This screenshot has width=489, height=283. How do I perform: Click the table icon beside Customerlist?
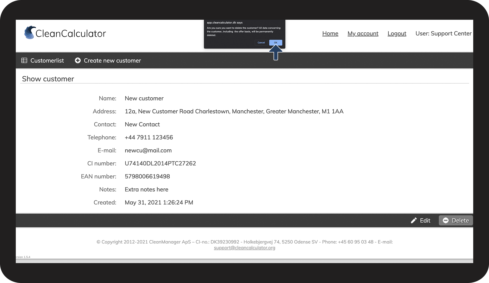point(24,61)
